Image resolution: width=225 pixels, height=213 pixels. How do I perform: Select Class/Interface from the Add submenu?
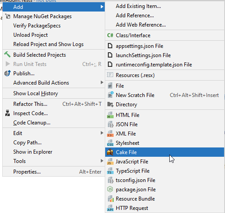pos(164,35)
